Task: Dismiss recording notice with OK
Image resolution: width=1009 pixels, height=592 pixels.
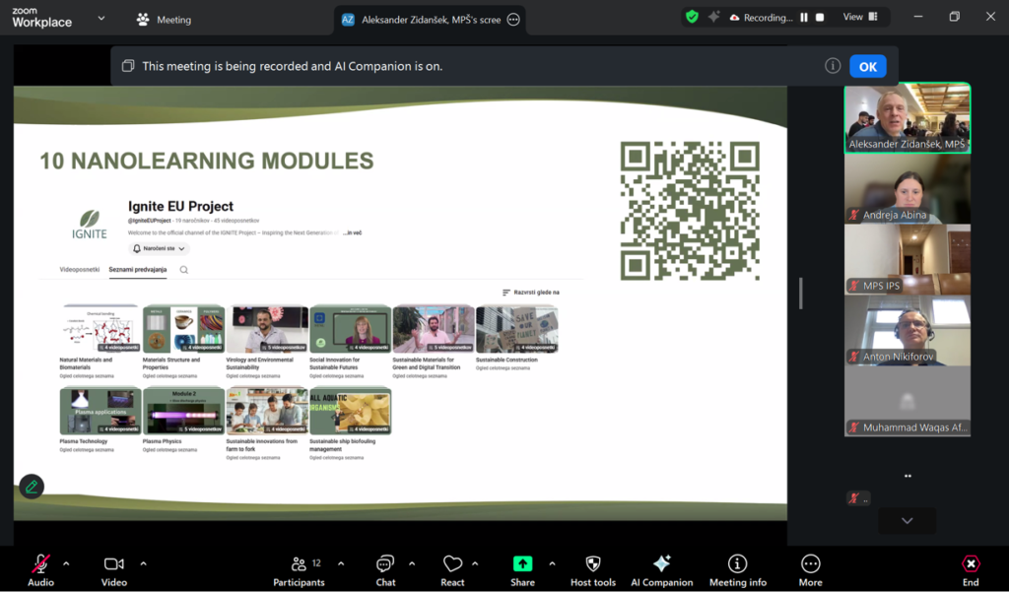Action: [867, 66]
